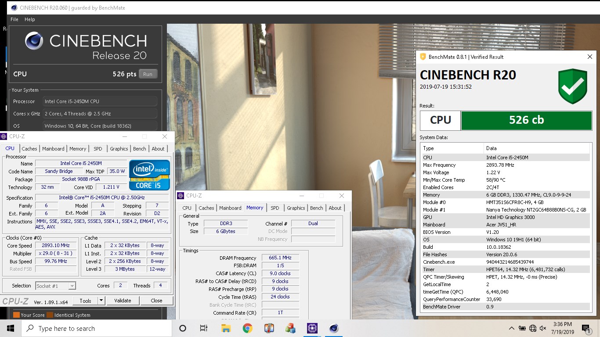The image size is (600, 337).
Task: Launch Google Chrome from the taskbar
Action: 247,328
